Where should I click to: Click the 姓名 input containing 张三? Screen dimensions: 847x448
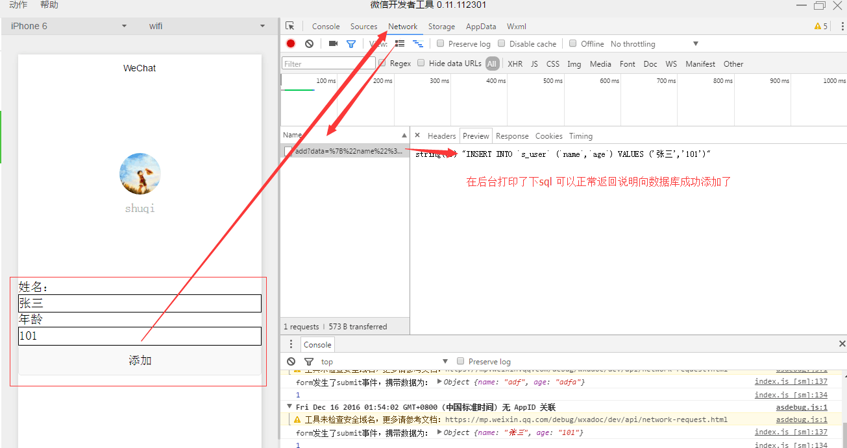(140, 303)
